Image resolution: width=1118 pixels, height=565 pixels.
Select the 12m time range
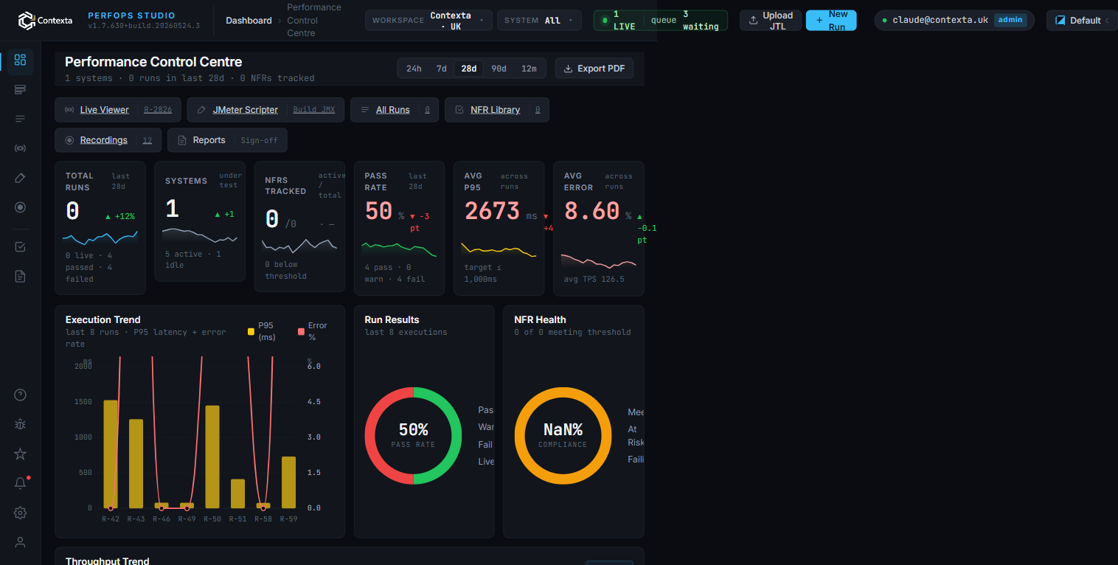[529, 69]
